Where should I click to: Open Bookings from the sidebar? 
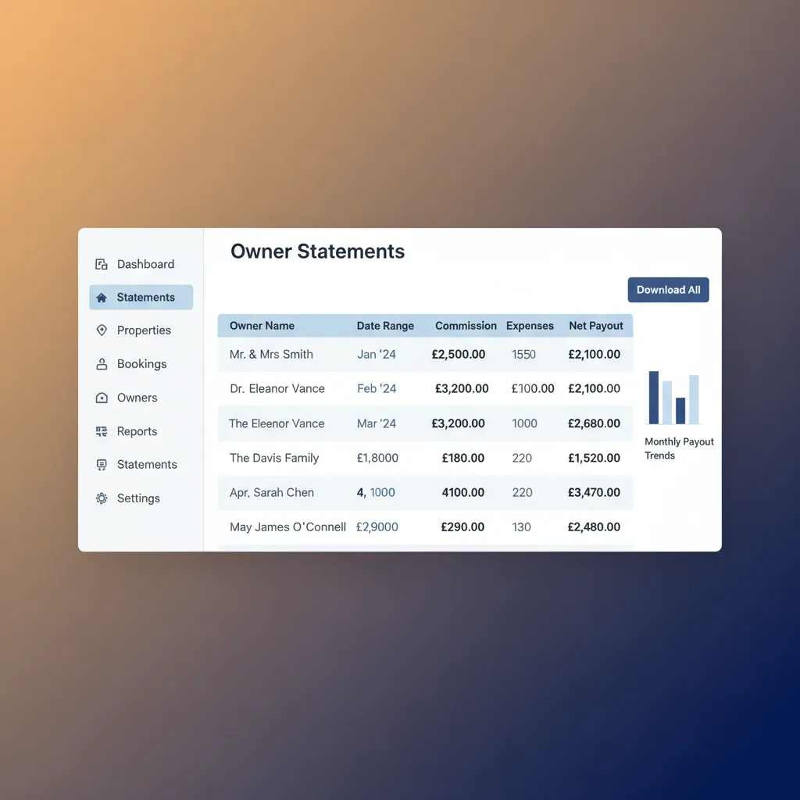pyautogui.click(x=141, y=364)
